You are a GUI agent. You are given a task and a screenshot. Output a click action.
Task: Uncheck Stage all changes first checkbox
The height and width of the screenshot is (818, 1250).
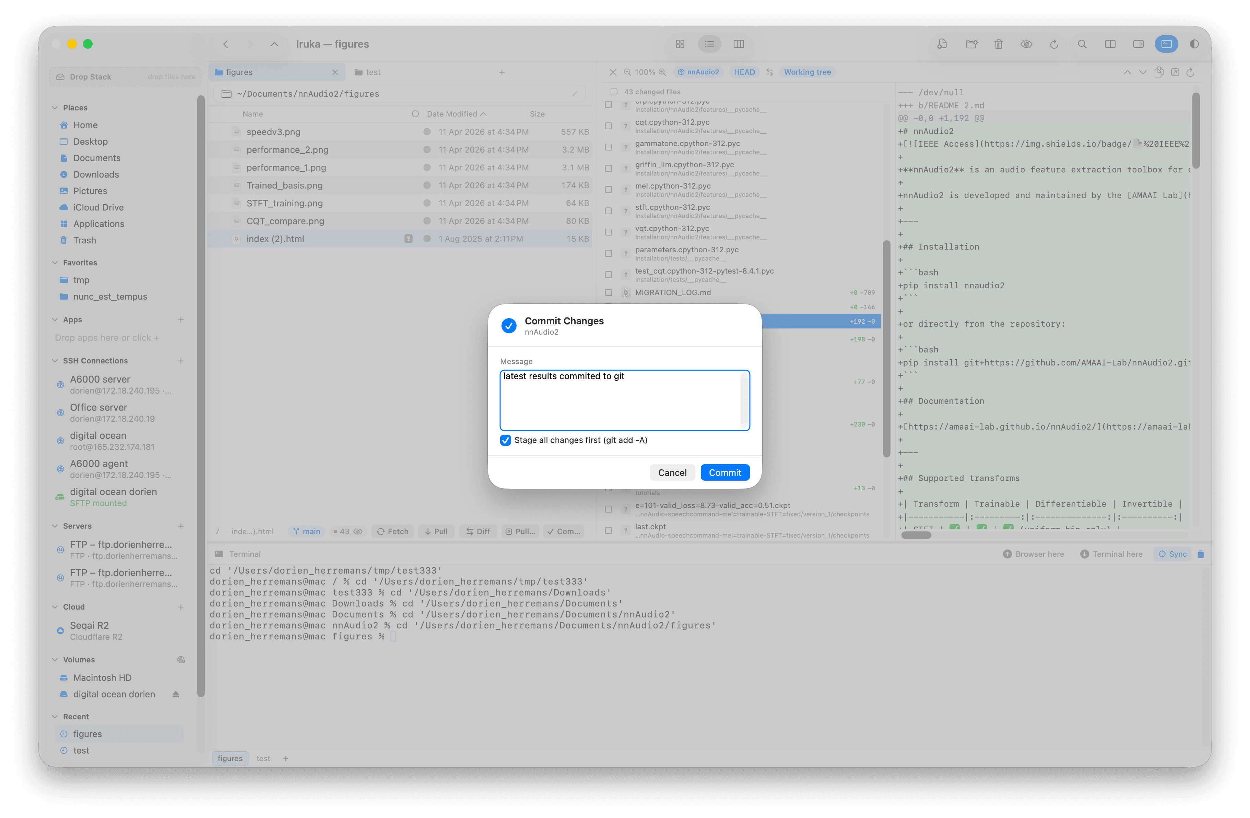pyautogui.click(x=505, y=440)
